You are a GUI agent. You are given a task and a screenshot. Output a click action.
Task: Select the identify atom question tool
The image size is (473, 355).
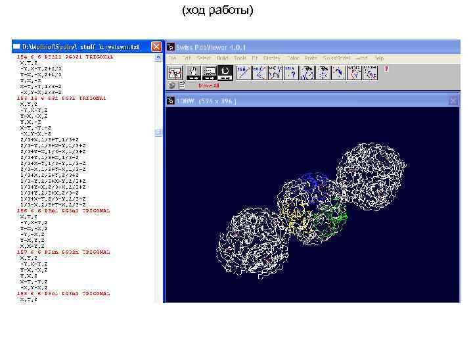click(291, 73)
